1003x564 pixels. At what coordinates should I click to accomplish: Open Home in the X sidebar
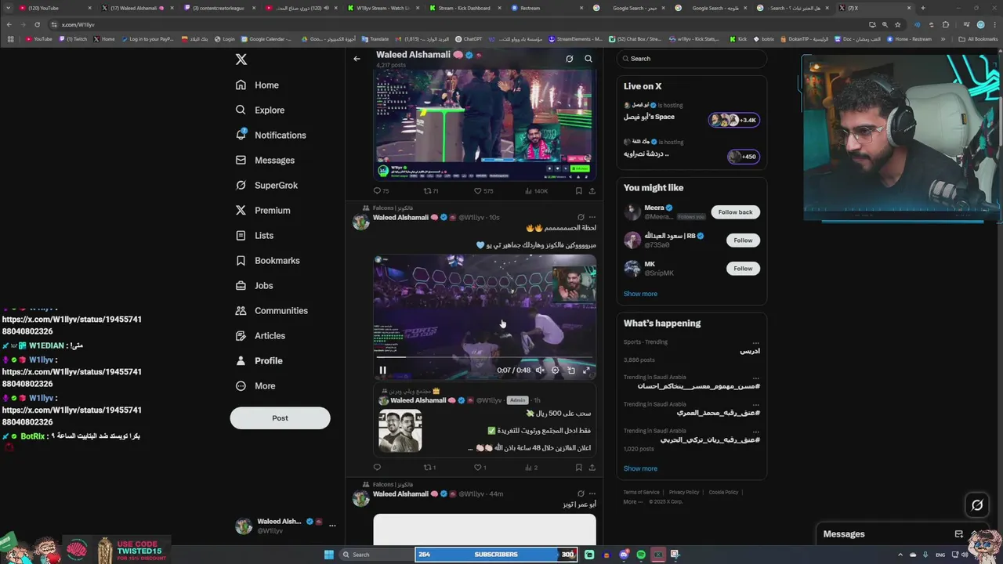pyautogui.click(x=257, y=85)
